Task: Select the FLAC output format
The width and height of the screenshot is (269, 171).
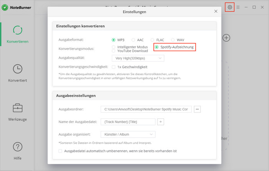Action: click(153, 40)
